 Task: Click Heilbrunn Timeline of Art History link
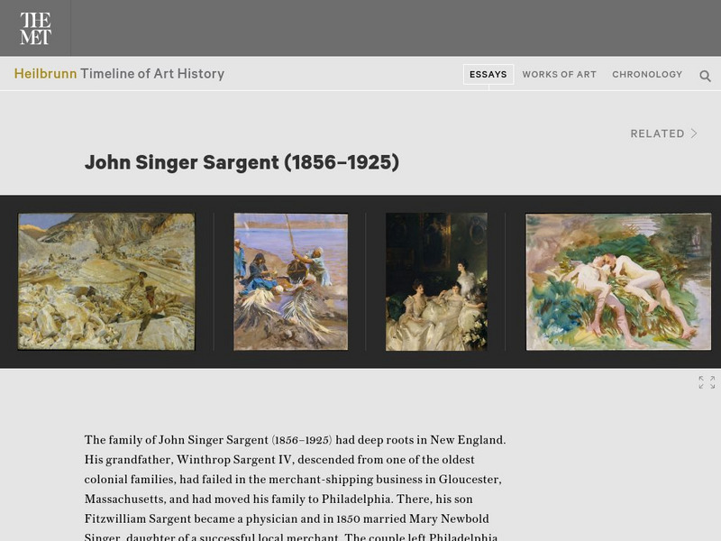[119, 74]
